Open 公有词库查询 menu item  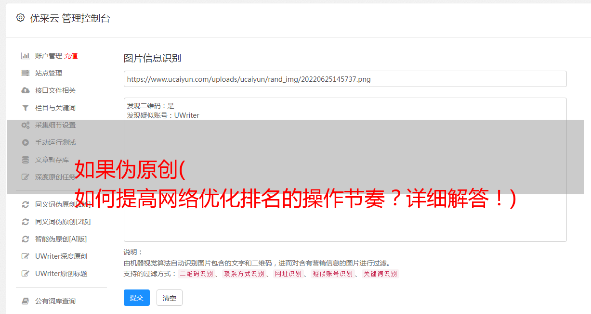[55, 301]
